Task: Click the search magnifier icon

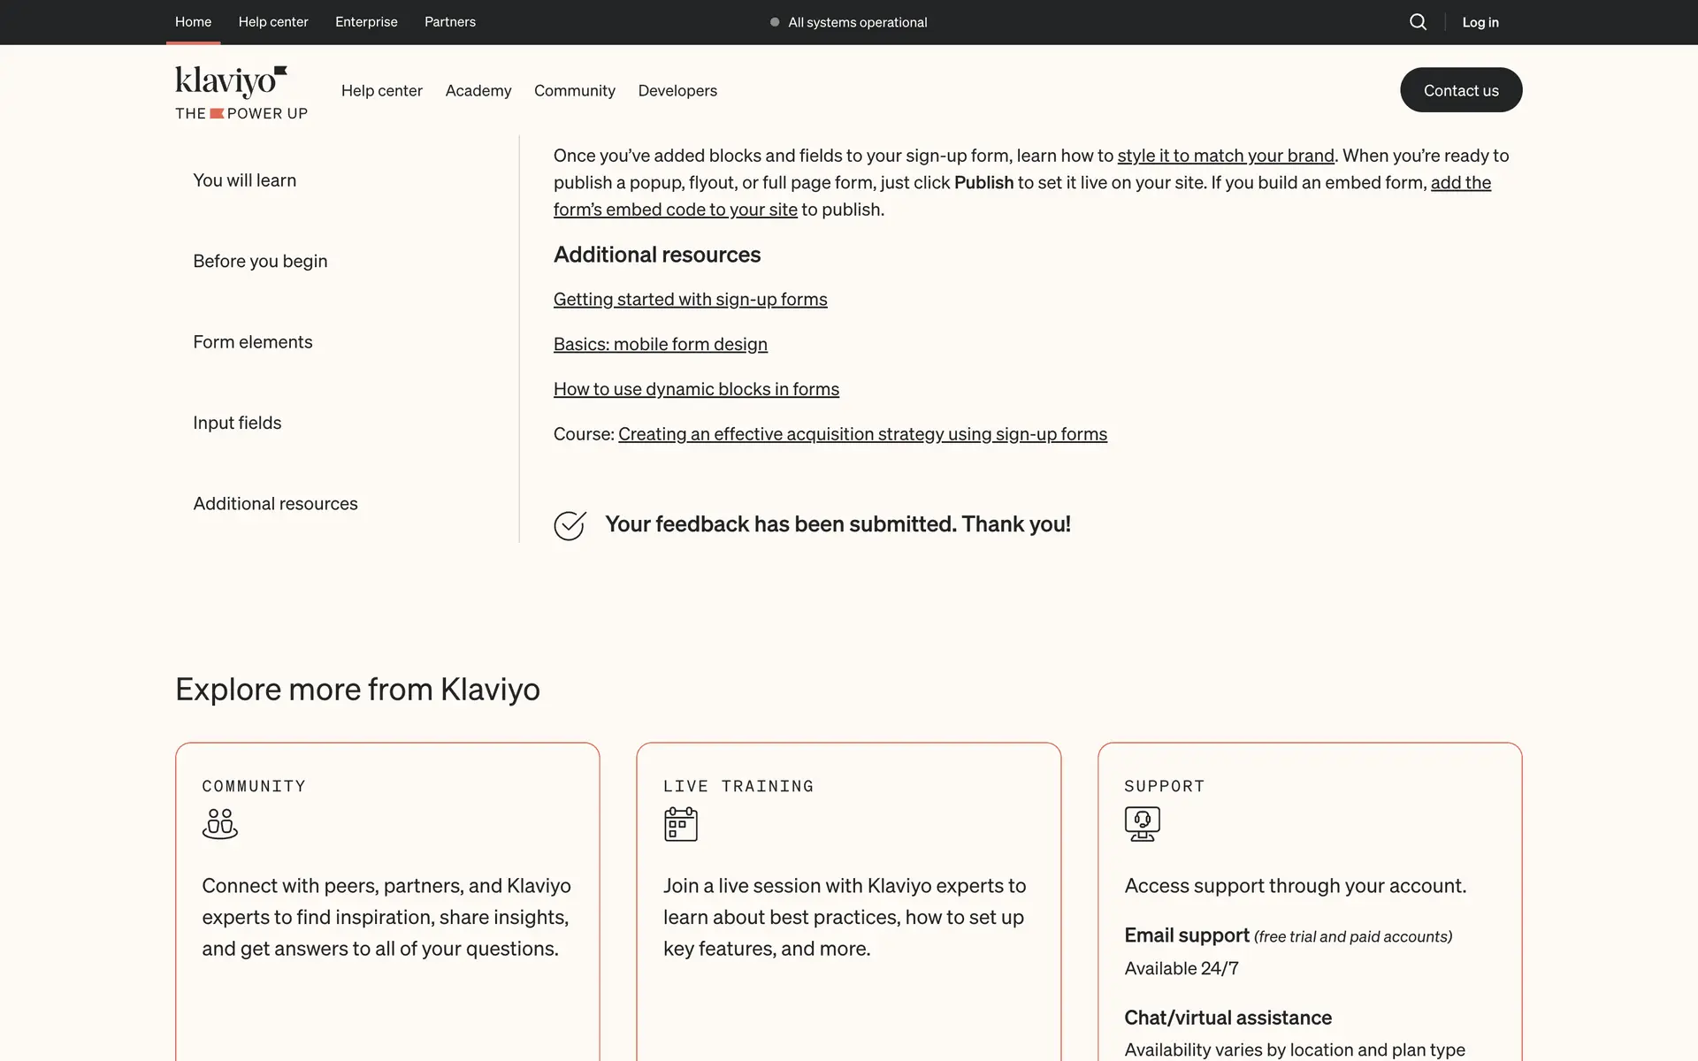Action: tap(1418, 22)
